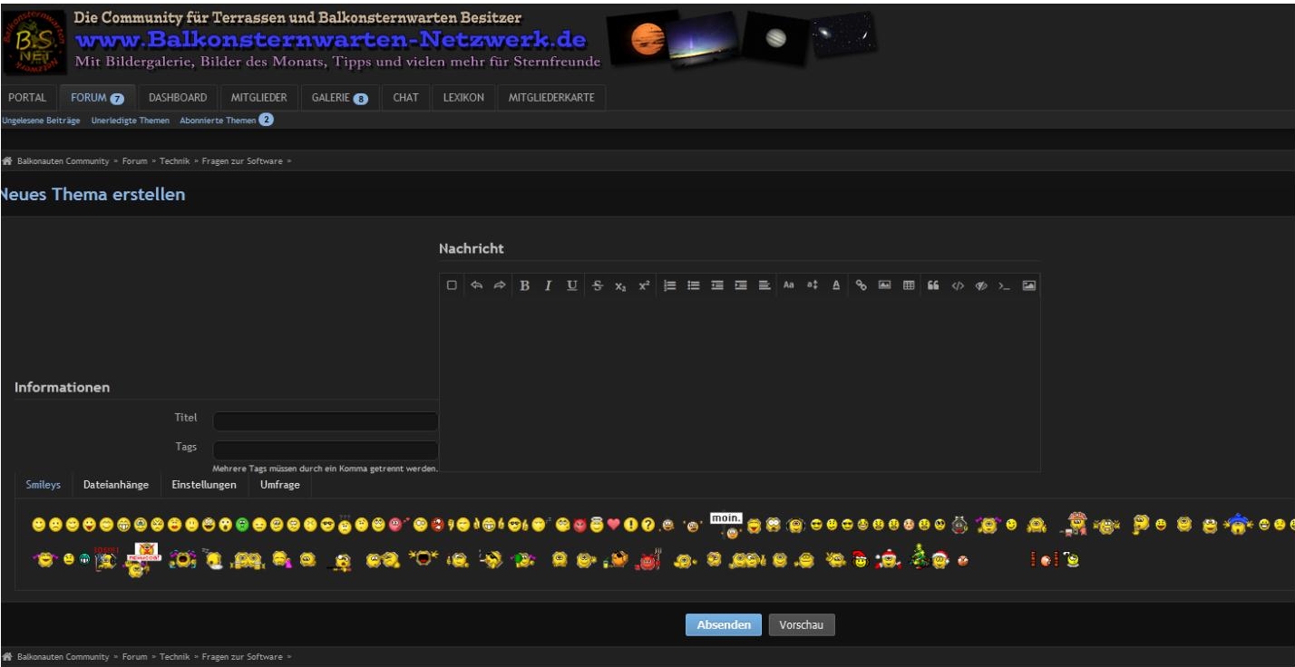Toggle the editor source view square icon
Viewport: 1295px width, 667px height.
coord(452,285)
